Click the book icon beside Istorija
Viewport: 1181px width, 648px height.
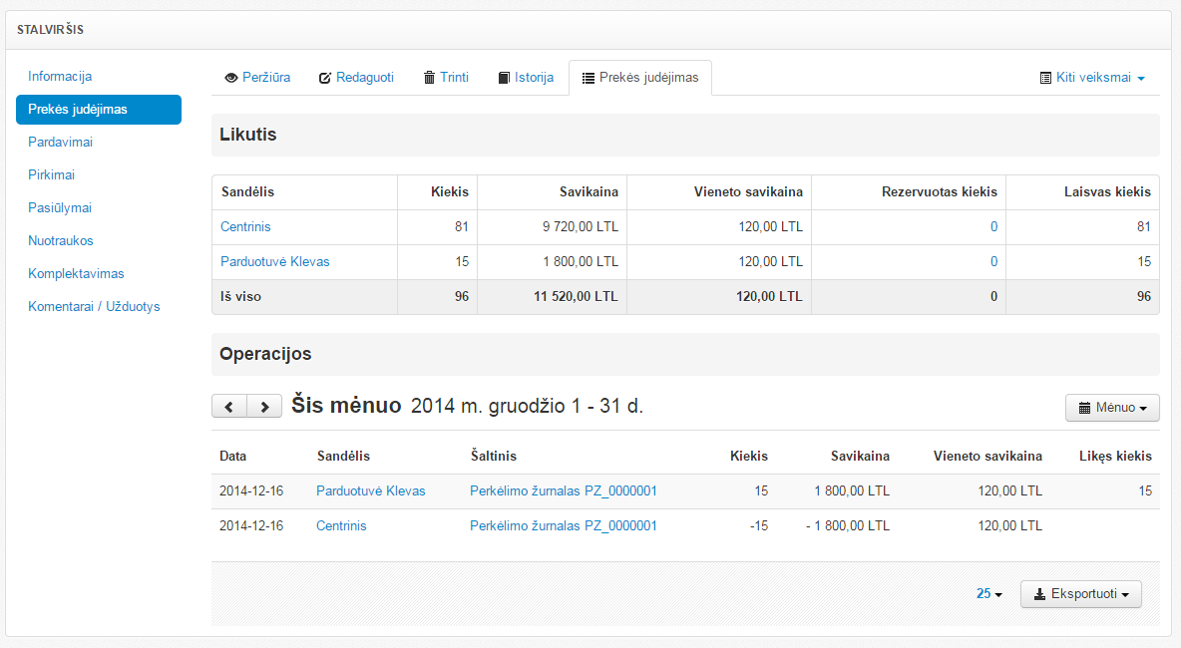click(x=504, y=78)
